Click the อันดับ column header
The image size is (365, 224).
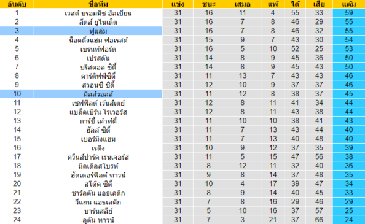coord(17,4)
